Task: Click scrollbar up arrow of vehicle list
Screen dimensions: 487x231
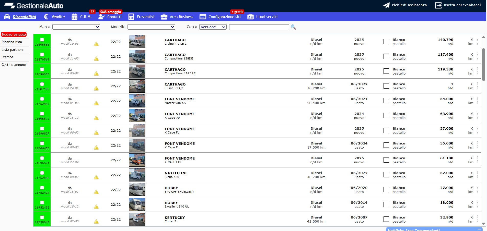Action: [483, 37]
